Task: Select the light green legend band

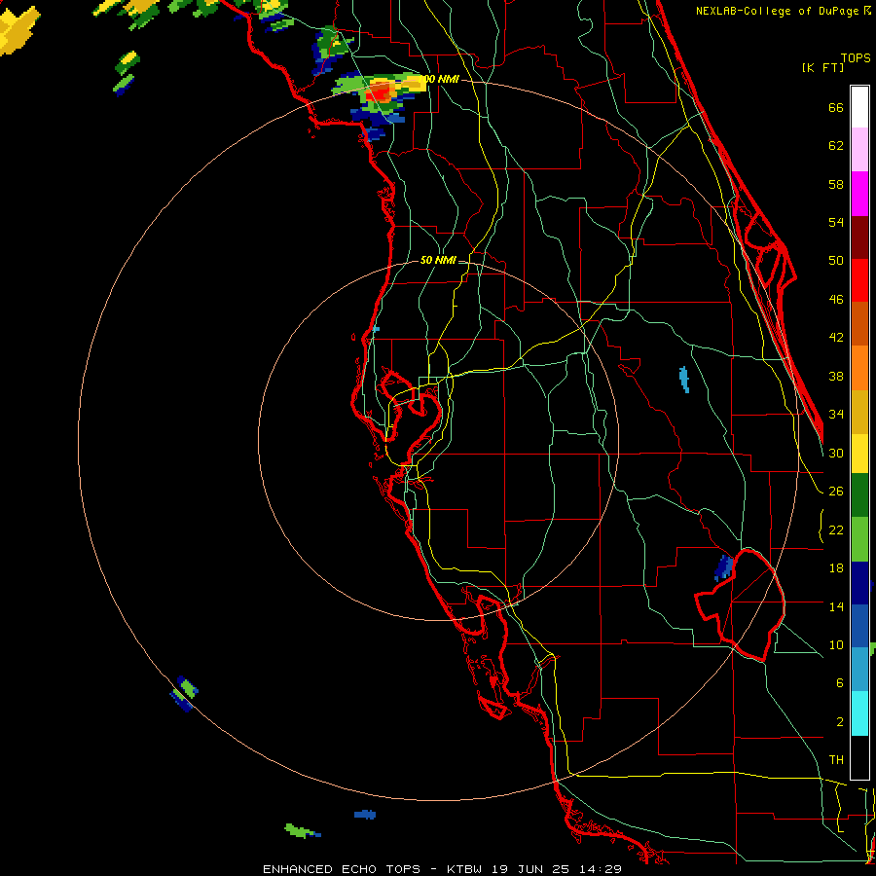Action: tap(859, 539)
